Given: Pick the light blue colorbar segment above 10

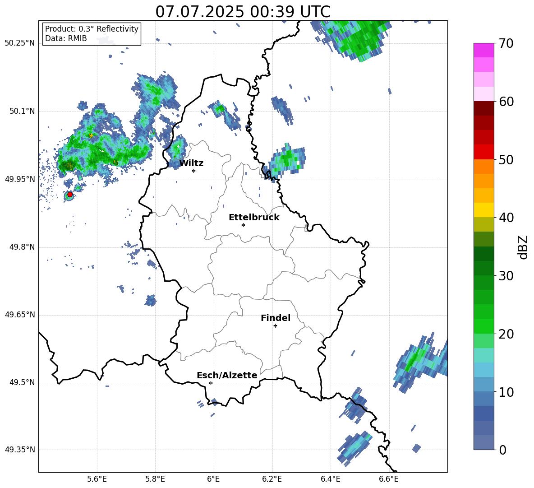Looking at the screenshot, I should coord(483,370).
